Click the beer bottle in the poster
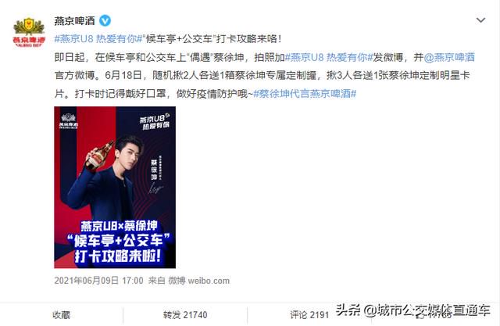This screenshot has height=326, width=500. [99, 156]
